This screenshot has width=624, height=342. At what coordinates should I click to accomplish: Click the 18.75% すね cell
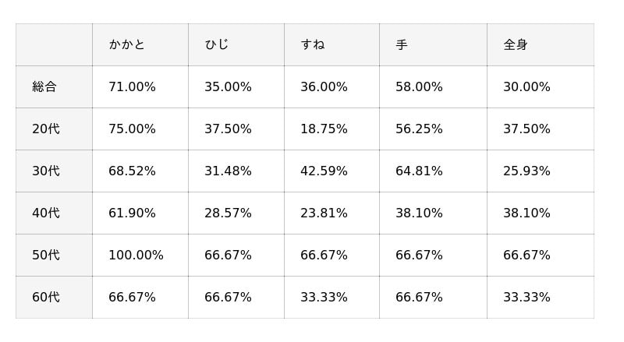click(x=324, y=129)
